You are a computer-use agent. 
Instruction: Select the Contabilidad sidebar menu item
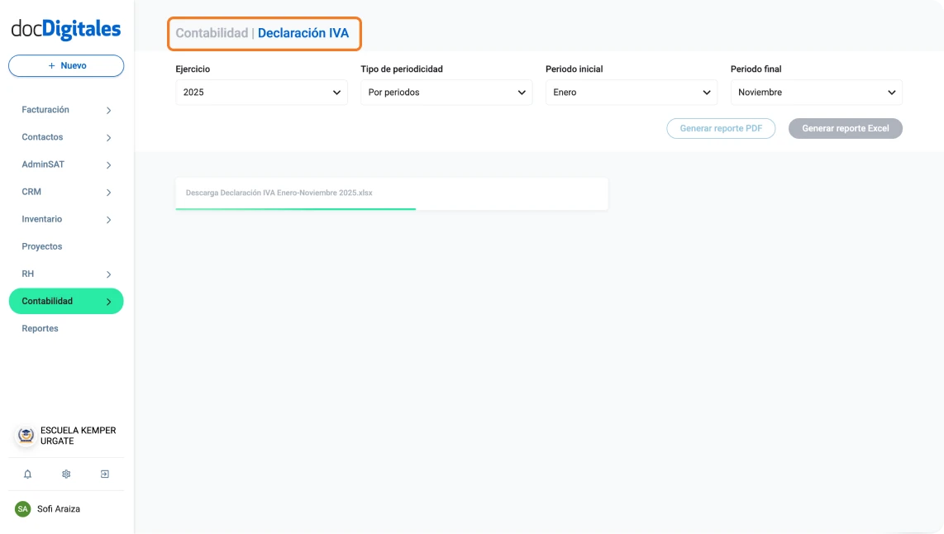(66, 301)
